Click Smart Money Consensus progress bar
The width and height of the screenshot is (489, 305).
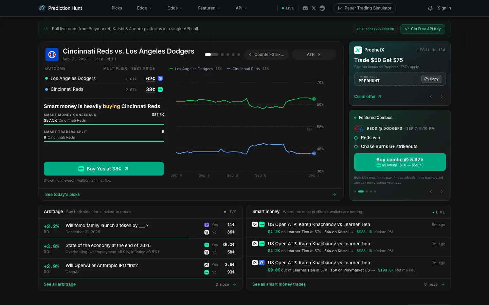pyautogui.click(x=104, y=124)
